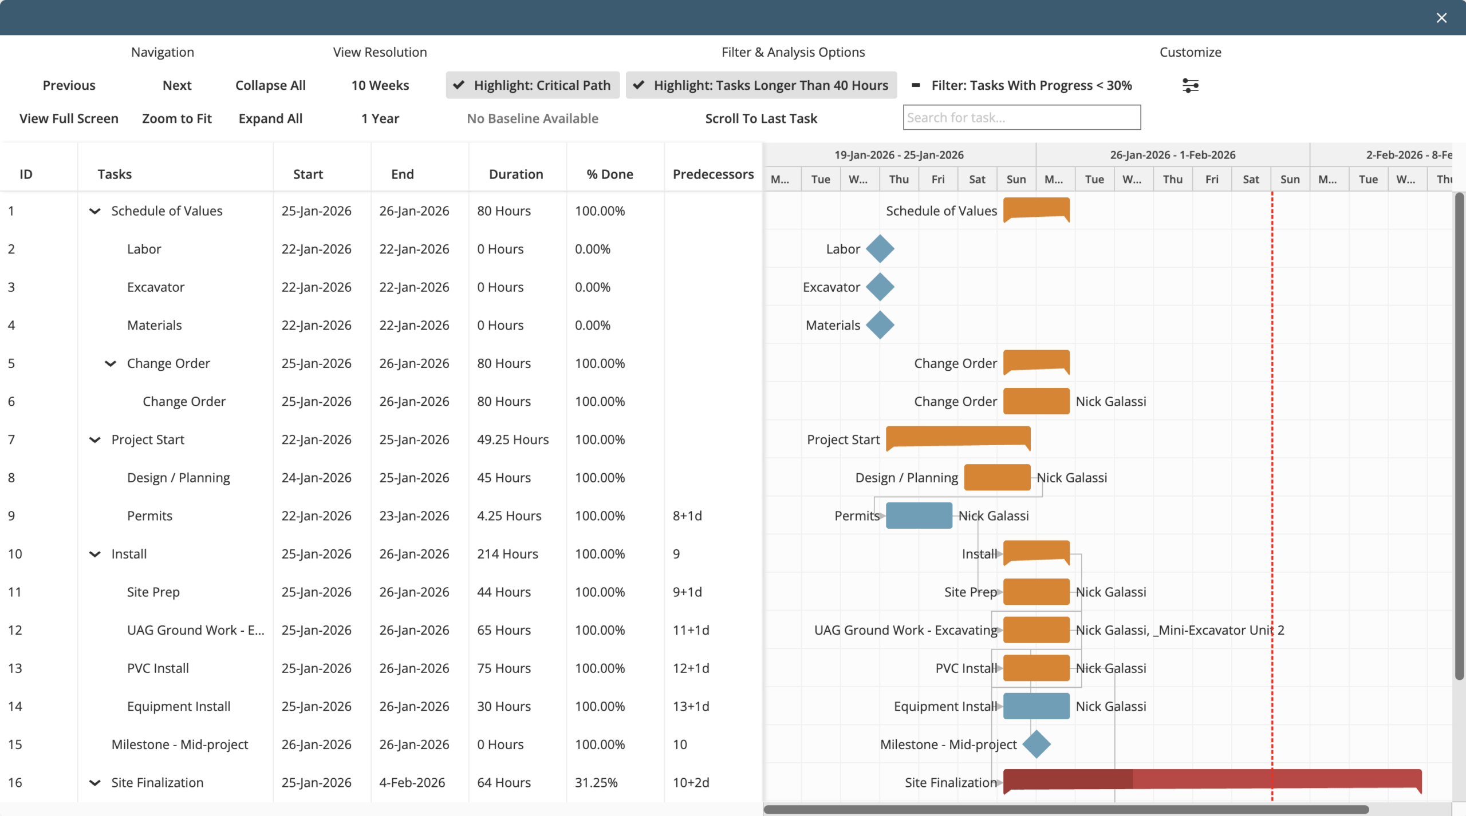Focus the Search for task input field
The image size is (1466, 816).
tap(1022, 117)
